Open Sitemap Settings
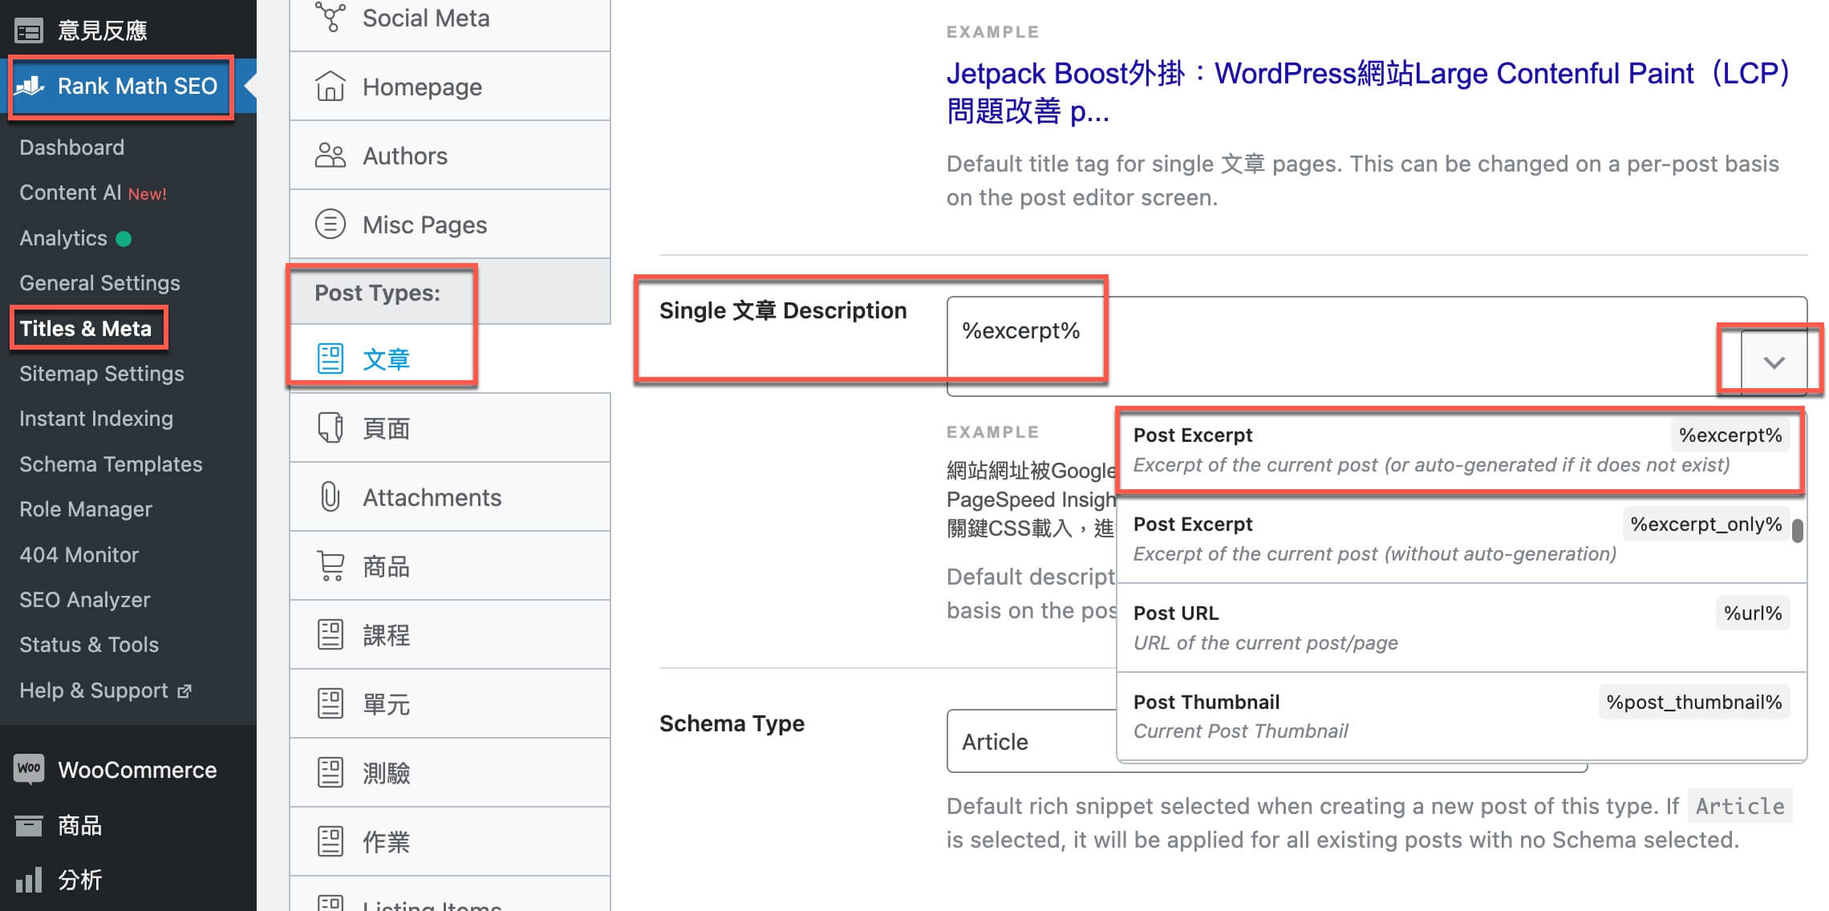 point(102,374)
